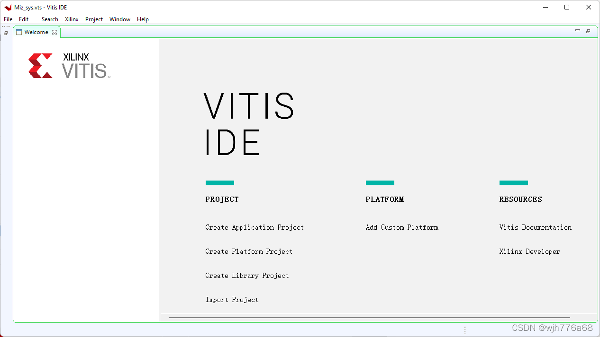Click Import Project link
600x337 pixels.
[x=232, y=300]
